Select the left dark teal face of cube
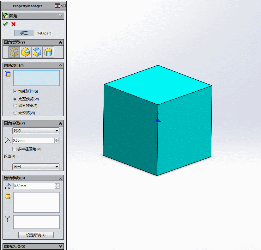 [x=131, y=130]
